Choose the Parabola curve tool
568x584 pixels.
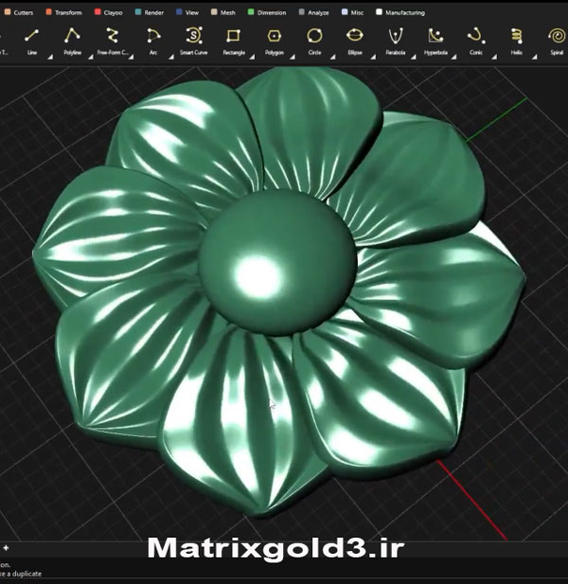tap(395, 40)
